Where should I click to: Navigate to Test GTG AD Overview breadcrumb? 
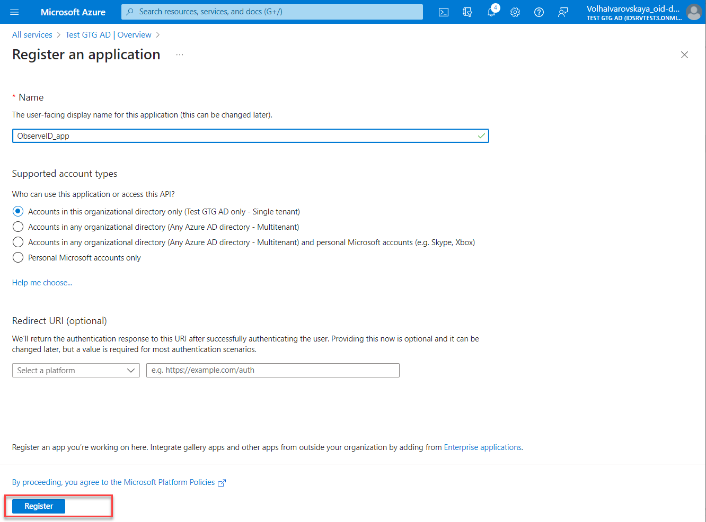pyautogui.click(x=108, y=35)
